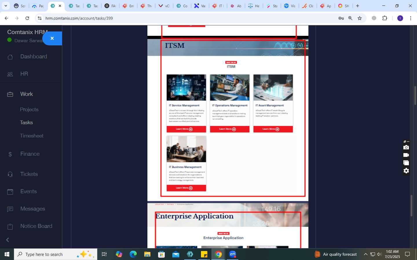Click the taskbar search box

pyautogui.click(x=56, y=254)
